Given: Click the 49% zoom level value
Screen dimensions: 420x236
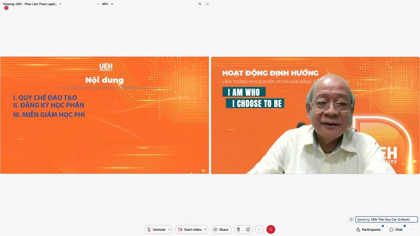Looking at the screenshot, I should (104, 4).
